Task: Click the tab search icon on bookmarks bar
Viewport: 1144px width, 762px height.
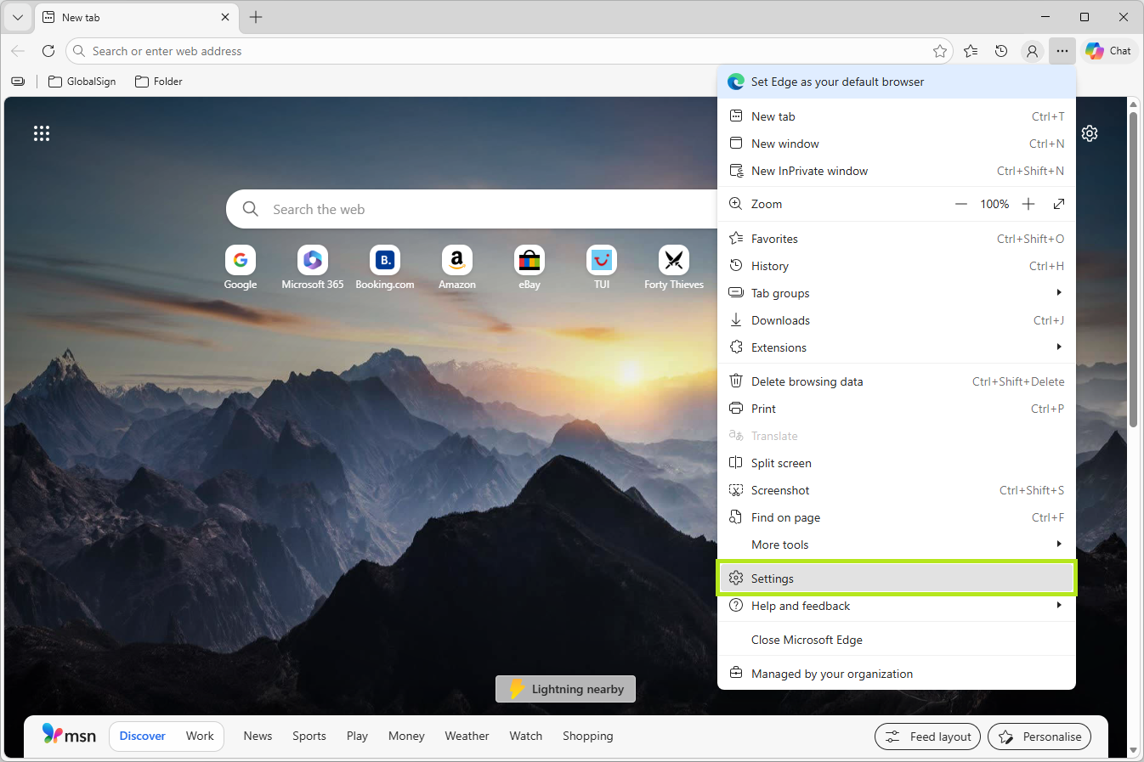Action: pos(18,82)
